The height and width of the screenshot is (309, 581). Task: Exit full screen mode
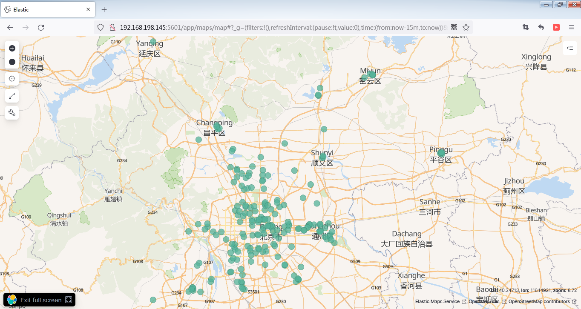click(x=39, y=300)
